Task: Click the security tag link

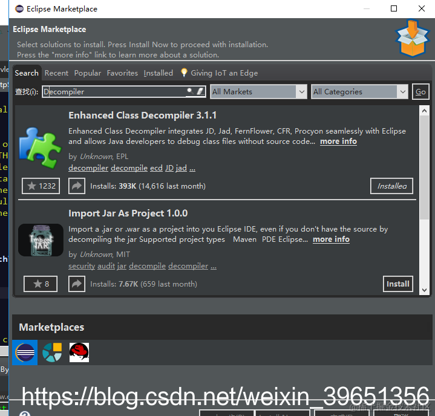Action: pos(82,265)
